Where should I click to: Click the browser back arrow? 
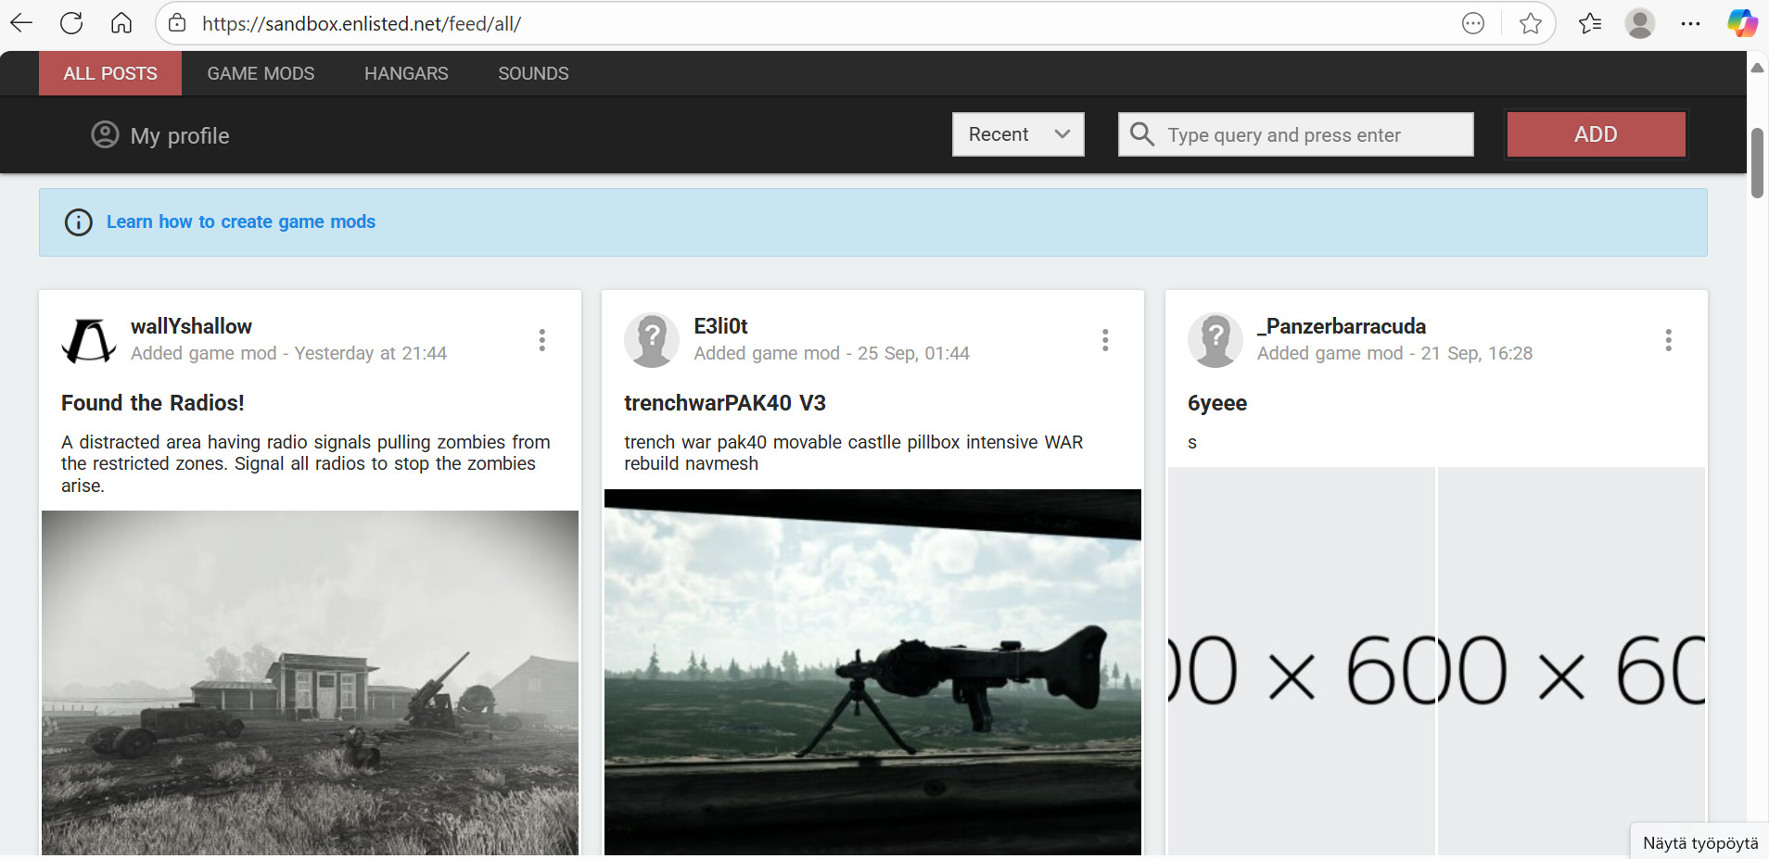click(x=21, y=23)
